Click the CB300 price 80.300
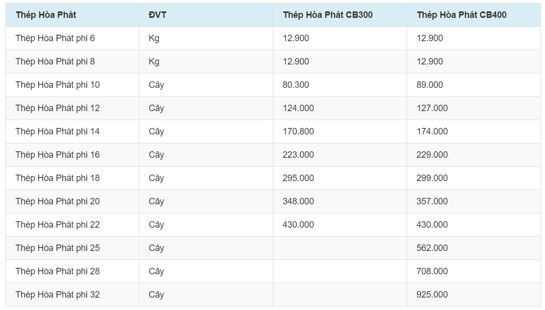The height and width of the screenshot is (310, 545). point(296,85)
